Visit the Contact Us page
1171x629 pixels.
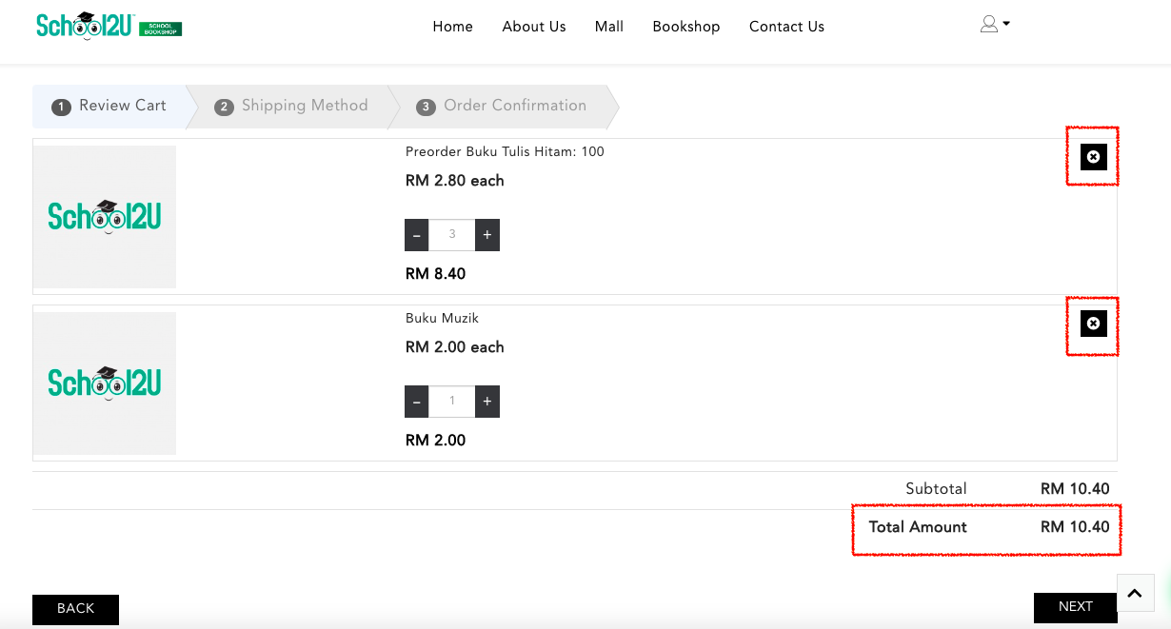click(x=786, y=27)
